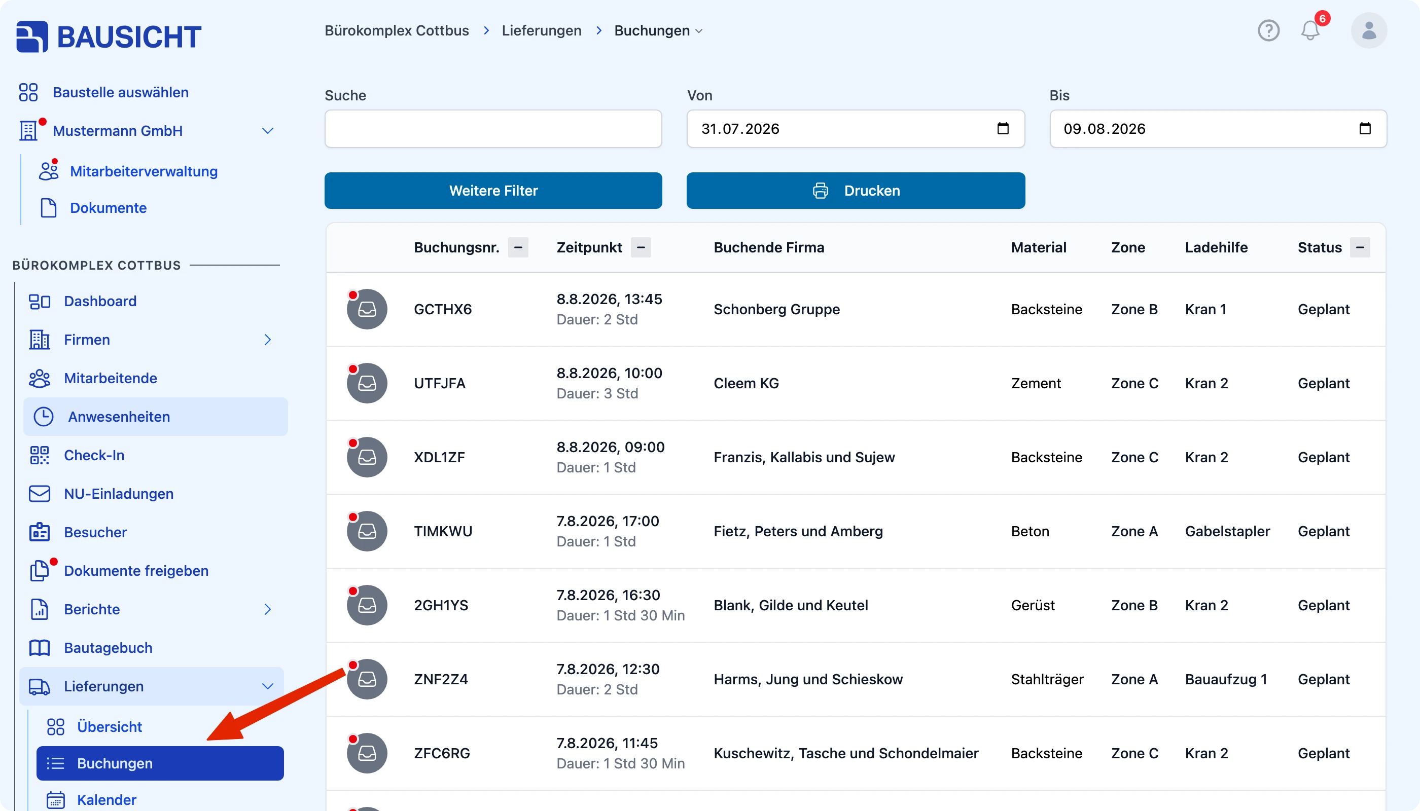Open Baustelle auswählen link
Viewport: 1420px width, 811px height.
(x=121, y=92)
